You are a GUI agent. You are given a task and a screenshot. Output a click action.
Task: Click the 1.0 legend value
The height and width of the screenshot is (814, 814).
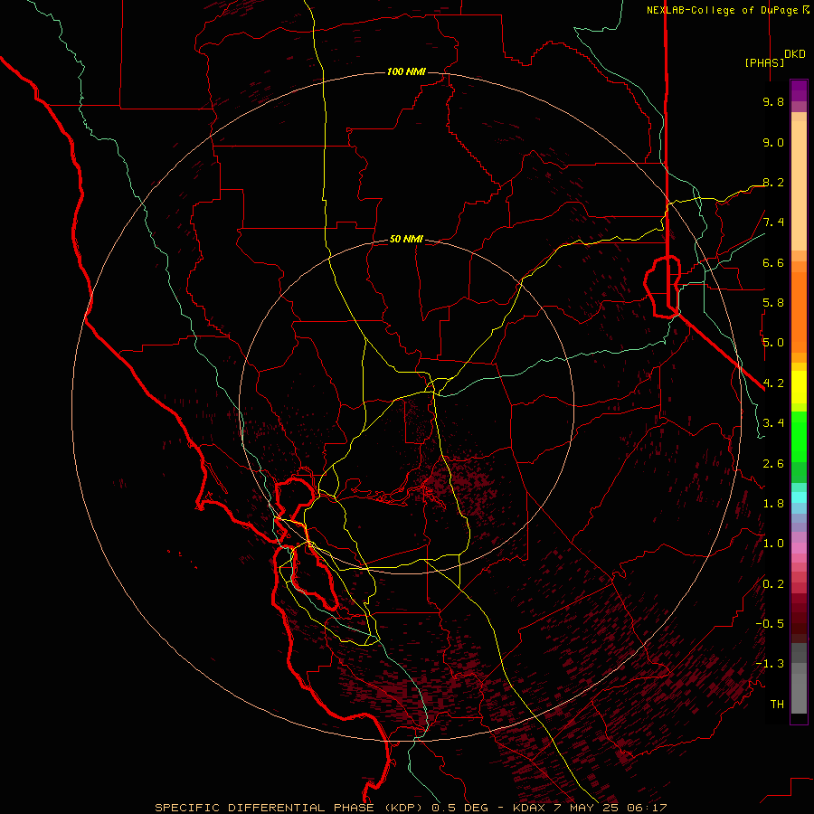coord(773,544)
